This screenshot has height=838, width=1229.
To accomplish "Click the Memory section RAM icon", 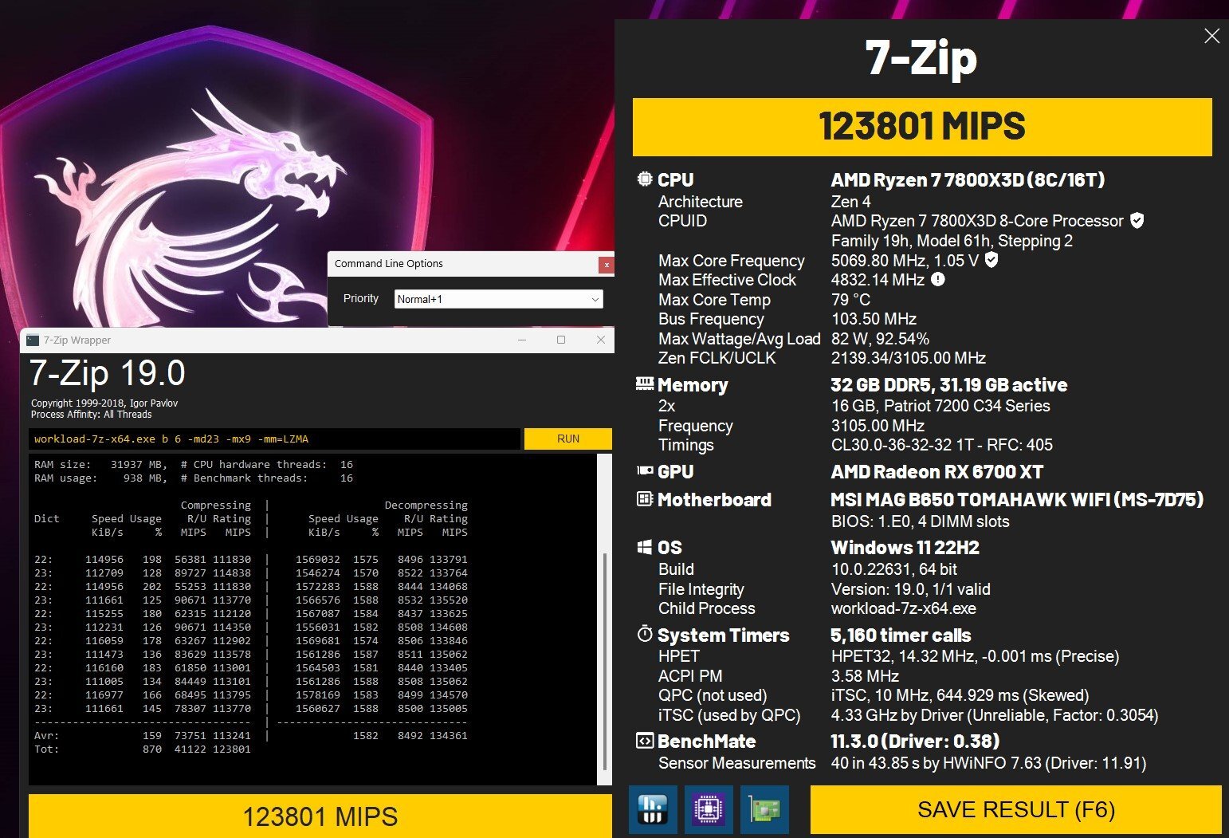I will click(x=645, y=384).
